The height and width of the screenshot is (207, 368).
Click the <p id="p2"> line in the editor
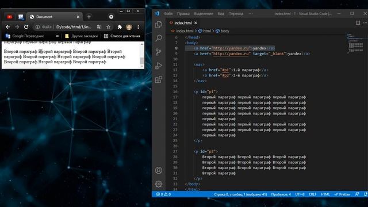(206, 152)
